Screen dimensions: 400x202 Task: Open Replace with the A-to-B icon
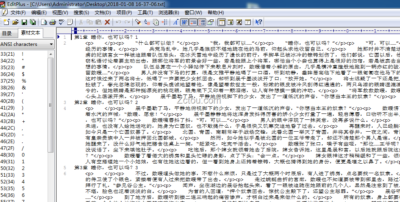pyautogui.click(x=147, y=22)
